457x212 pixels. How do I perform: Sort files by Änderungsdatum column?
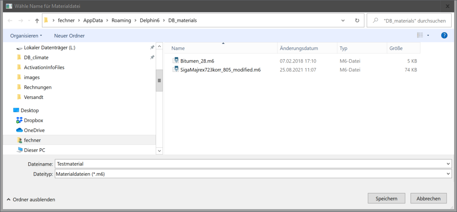click(x=307, y=48)
